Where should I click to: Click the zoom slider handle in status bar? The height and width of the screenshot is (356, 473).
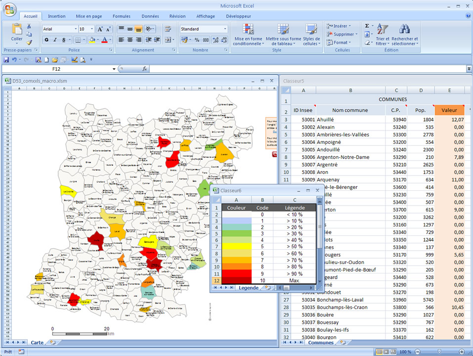click(439, 352)
